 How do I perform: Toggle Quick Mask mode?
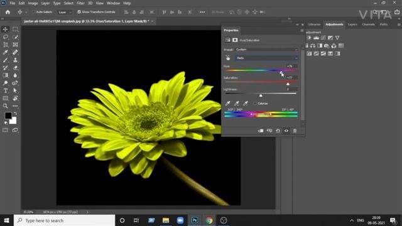(5, 130)
